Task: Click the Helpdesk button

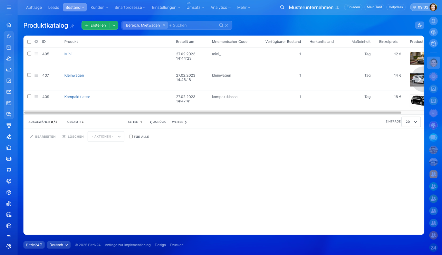Action: point(395,7)
